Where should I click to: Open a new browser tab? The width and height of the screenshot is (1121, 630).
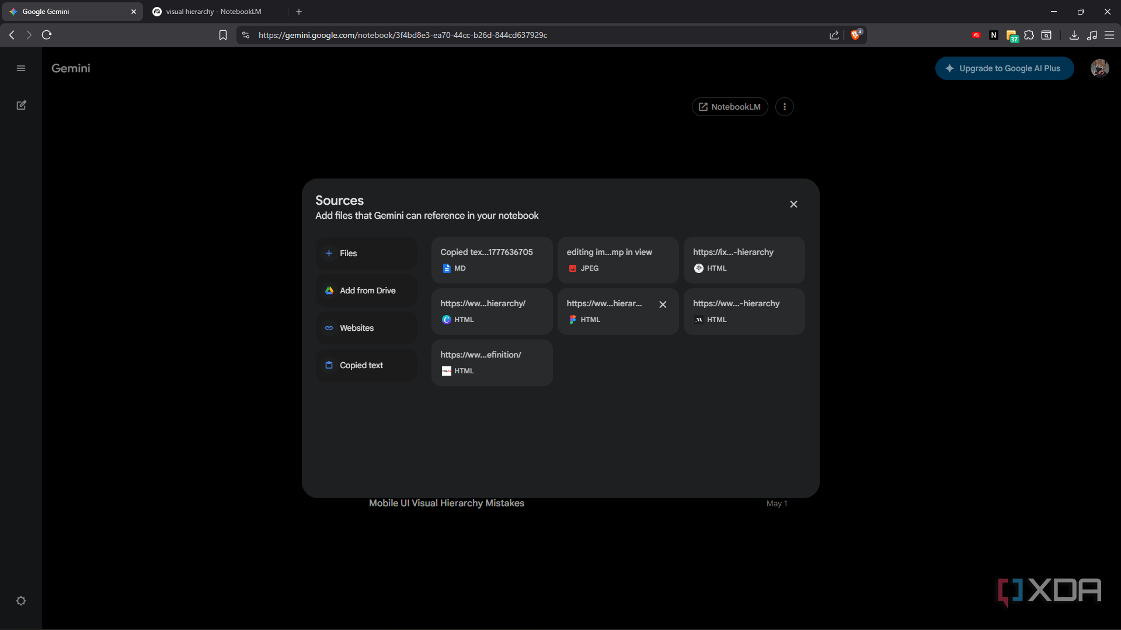[299, 12]
